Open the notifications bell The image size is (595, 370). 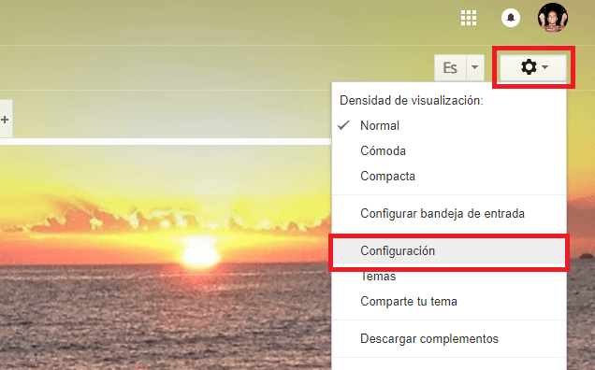tap(511, 18)
